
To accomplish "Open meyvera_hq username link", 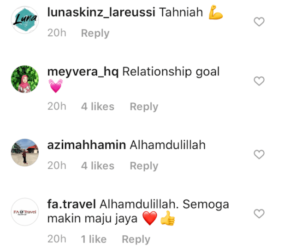I will pyautogui.click(x=83, y=72).
